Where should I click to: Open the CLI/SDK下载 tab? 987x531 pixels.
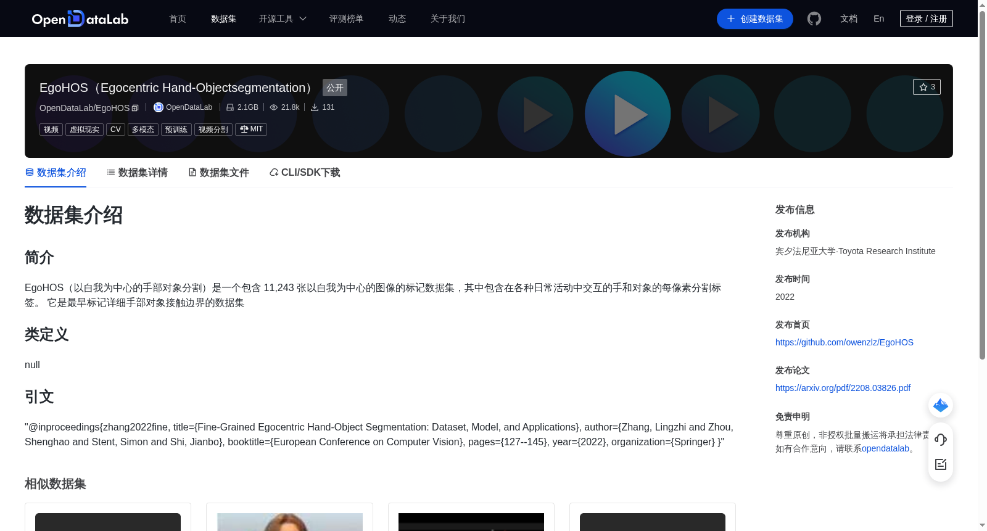coord(305,173)
